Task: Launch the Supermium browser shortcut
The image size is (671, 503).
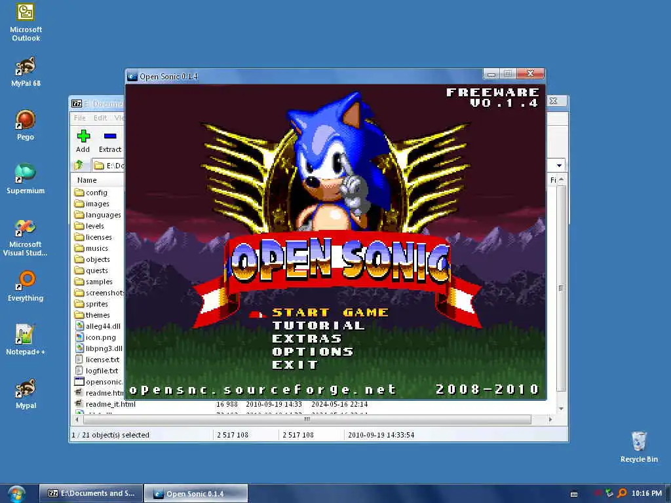Action: [x=26, y=179]
